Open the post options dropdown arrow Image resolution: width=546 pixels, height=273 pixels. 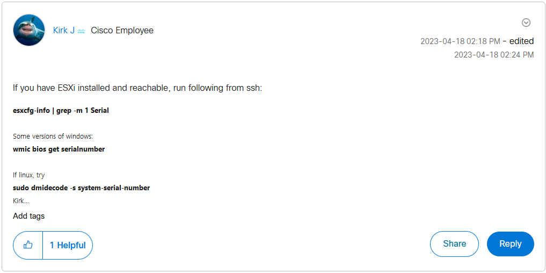[526, 23]
